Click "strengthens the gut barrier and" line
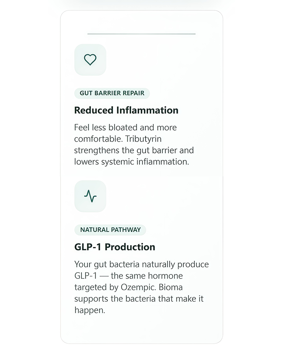The width and height of the screenshot is (285, 353). 134,150
